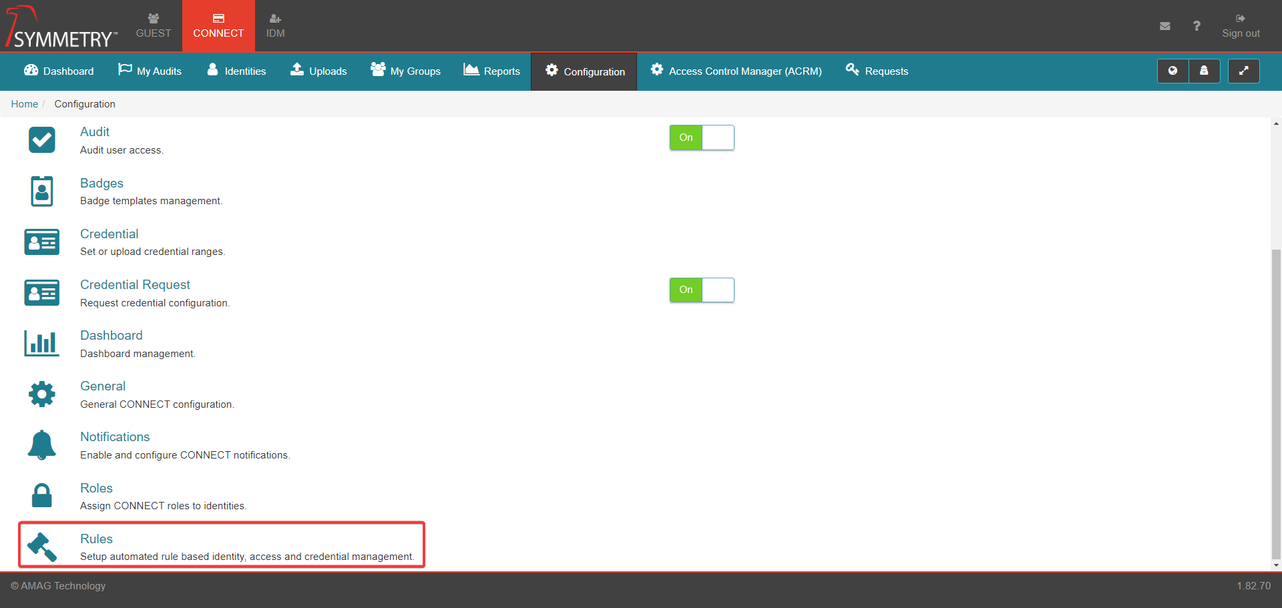Click the Badges ID badge icon

(41, 191)
